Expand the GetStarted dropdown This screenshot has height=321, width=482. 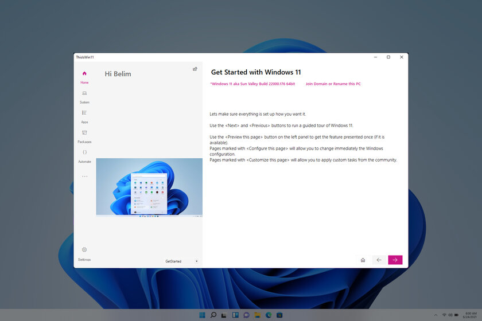pyautogui.click(x=181, y=261)
